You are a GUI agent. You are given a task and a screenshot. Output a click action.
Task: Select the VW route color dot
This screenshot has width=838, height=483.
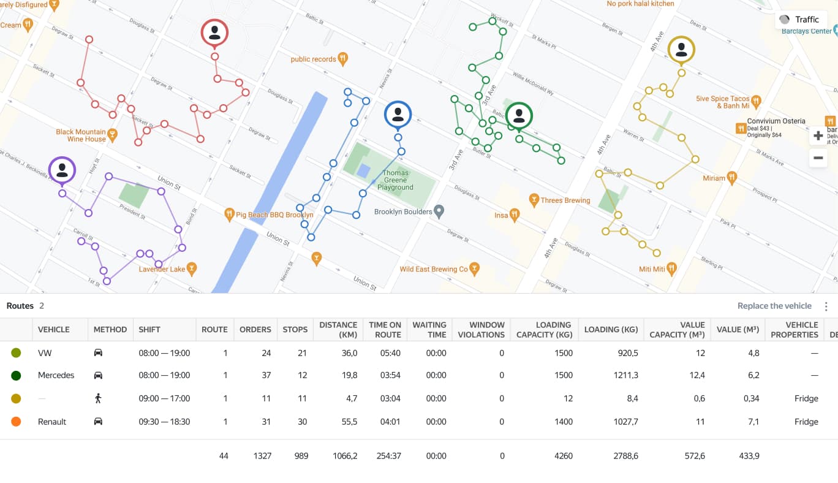click(x=16, y=353)
